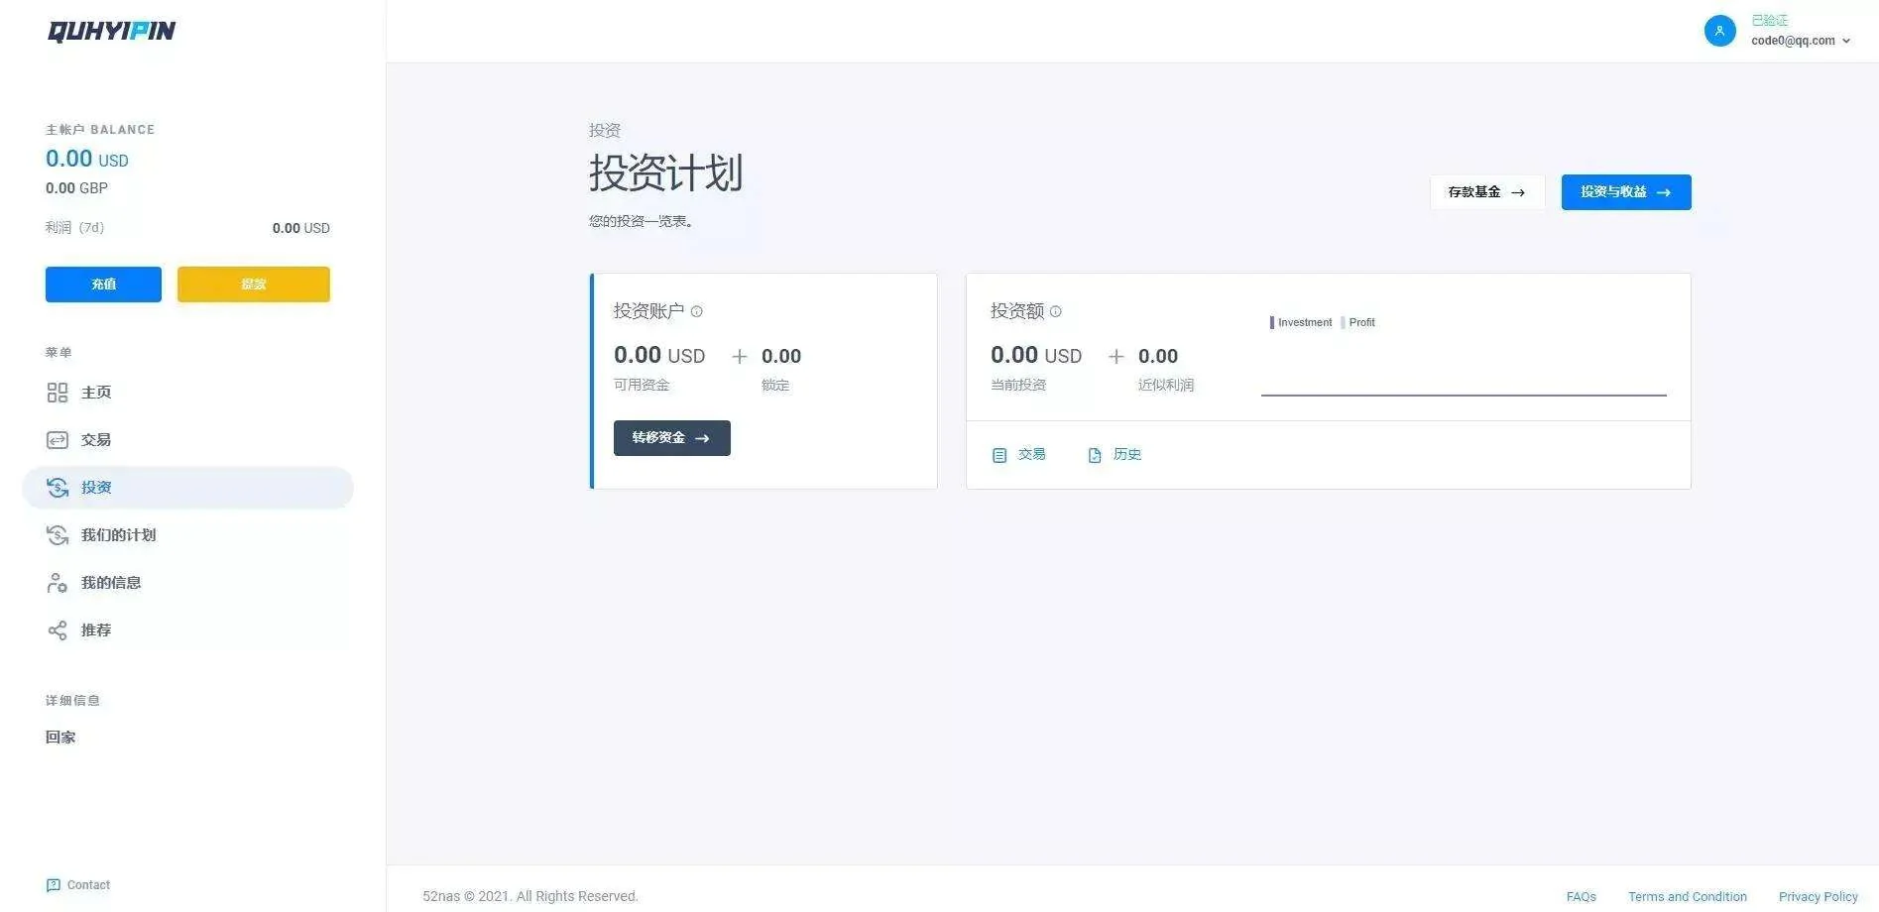Open 回家 under 详细信息

[x=60, y=738]
